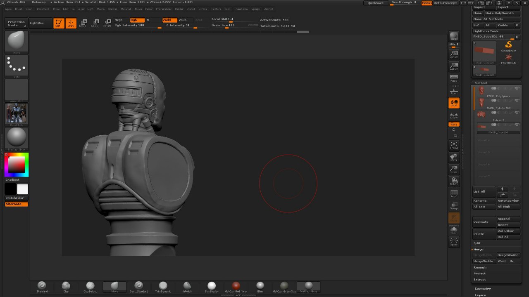The width and height of the screenshot is (529, 297).
Task: Select the SimpleBrush tool
Action: tap(509, 46)
